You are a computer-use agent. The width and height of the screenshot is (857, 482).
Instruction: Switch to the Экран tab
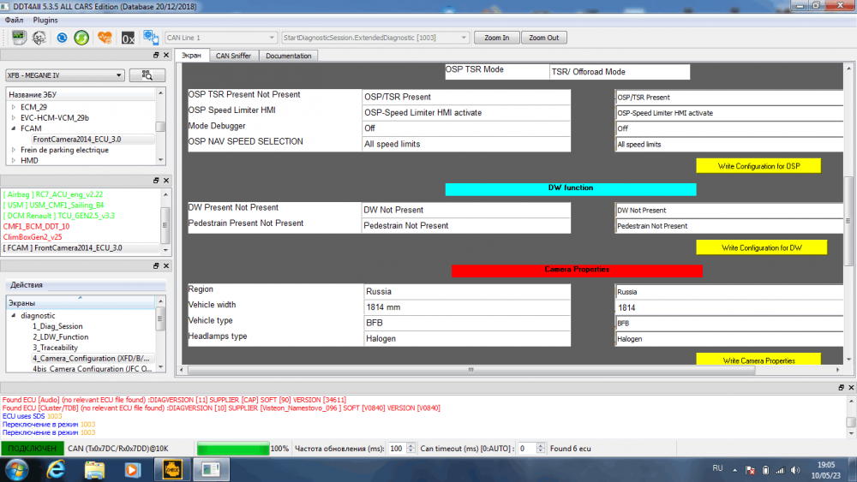(191, 56)
